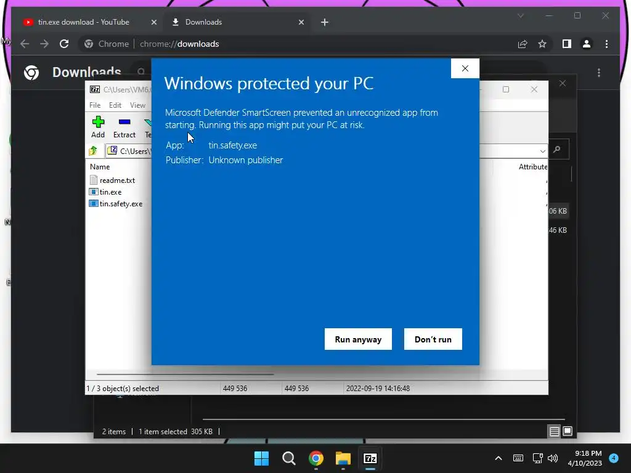Open the Edit menu in 7-Zip
The width and height of the screenshot is (631, 473).
click(115, 105)
